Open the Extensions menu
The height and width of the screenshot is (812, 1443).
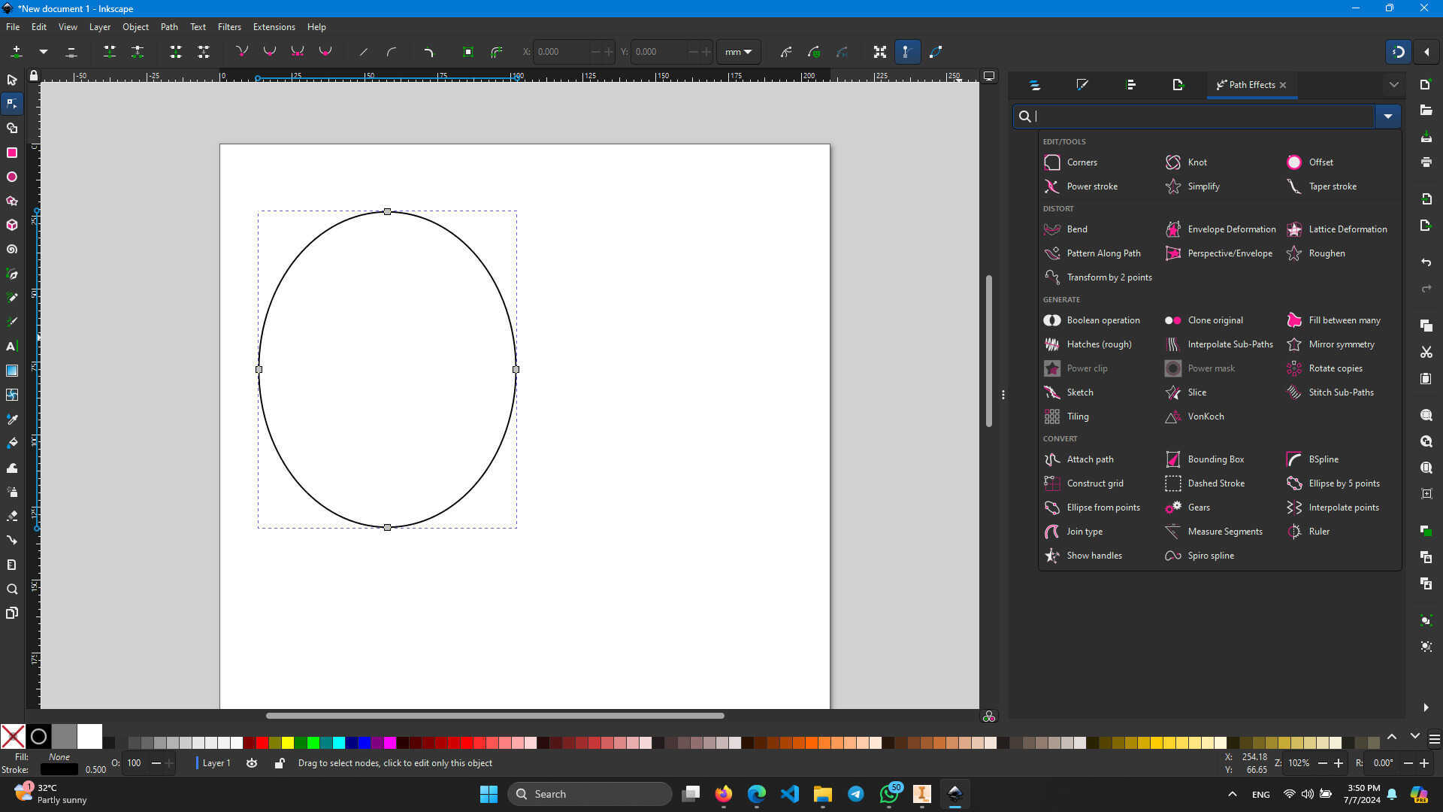[x=274, y=27]
